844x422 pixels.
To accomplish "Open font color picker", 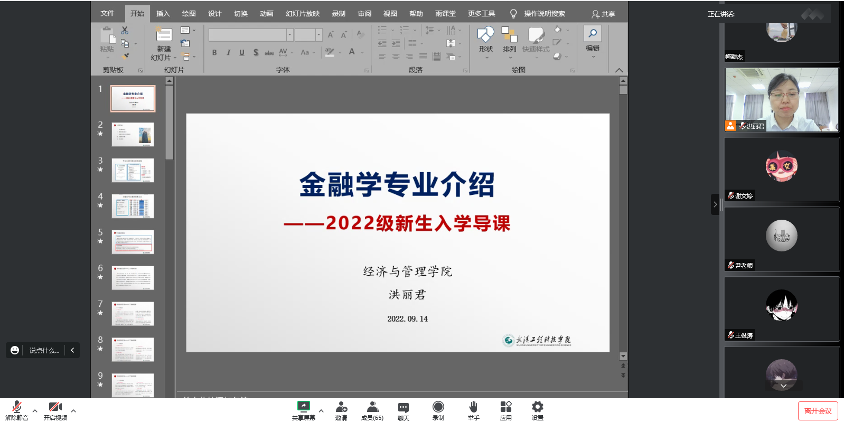I will pos(352,52).
